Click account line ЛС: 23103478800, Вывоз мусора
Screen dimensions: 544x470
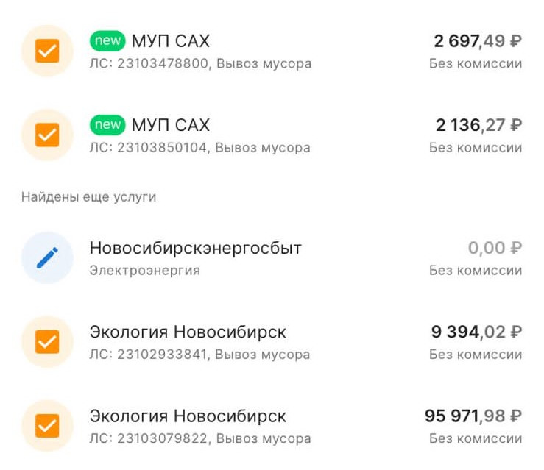[200, 64]
